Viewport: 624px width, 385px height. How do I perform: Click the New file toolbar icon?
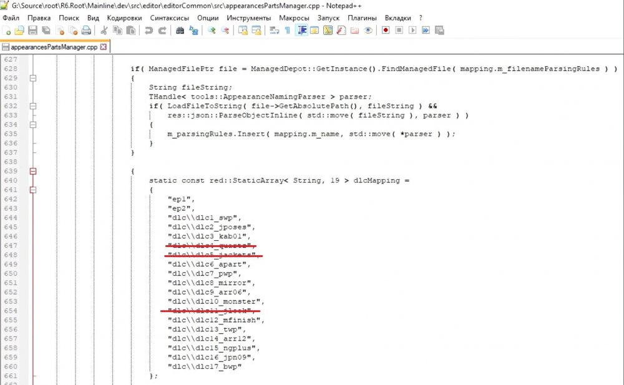[x=7, y=30]
